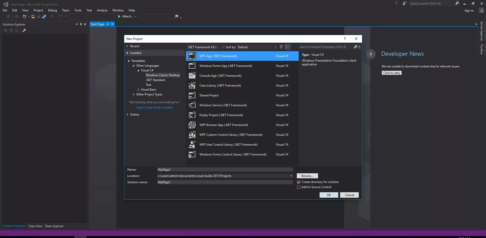486x238 pixels.
Task: Open the Solution Explorer window options dropdown
Action: 76,24
